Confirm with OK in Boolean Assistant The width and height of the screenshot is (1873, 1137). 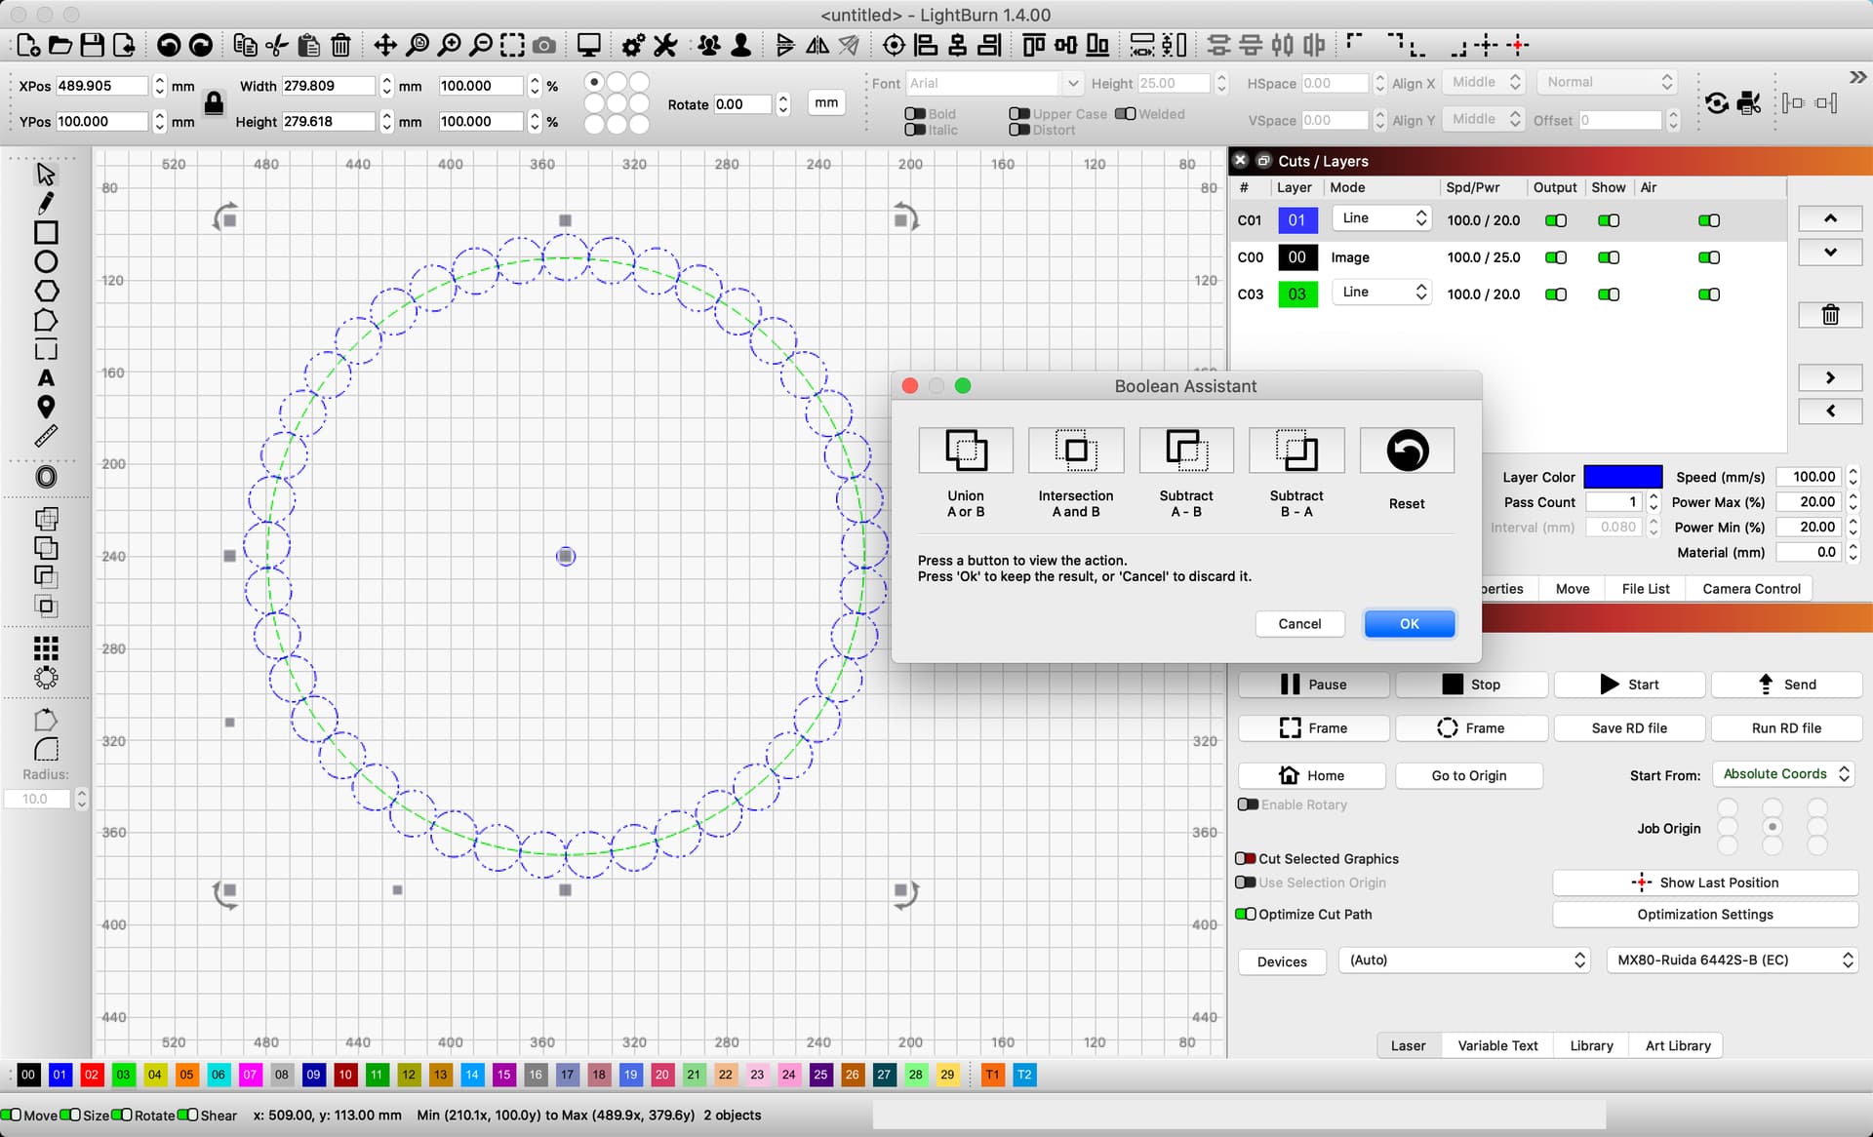[x=1409, y=623]
